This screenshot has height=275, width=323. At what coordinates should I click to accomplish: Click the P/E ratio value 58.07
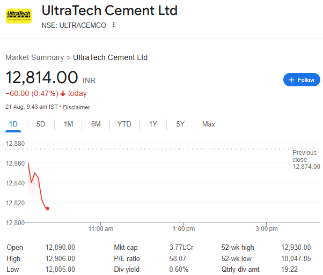(178, 258)
